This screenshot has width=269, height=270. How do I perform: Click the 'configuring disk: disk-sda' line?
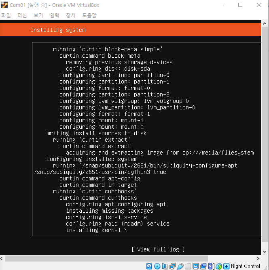108,69
